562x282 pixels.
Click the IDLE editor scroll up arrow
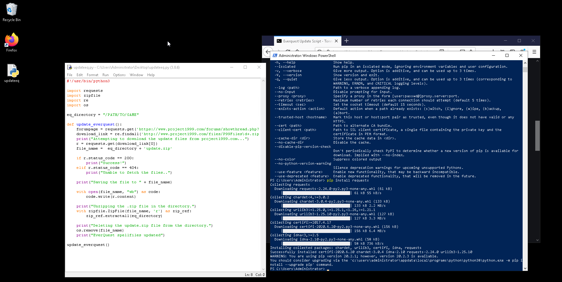point(263,81)
